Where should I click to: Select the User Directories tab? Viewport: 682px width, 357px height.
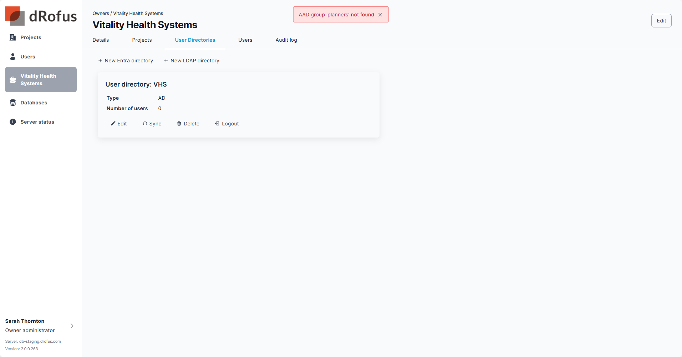(195, 40)
